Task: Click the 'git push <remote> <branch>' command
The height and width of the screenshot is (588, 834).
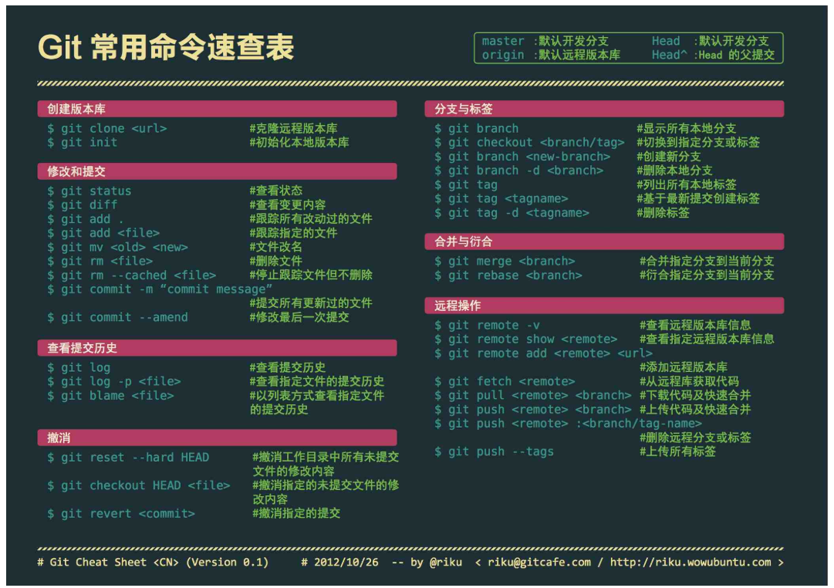Action: click(533, 410)
